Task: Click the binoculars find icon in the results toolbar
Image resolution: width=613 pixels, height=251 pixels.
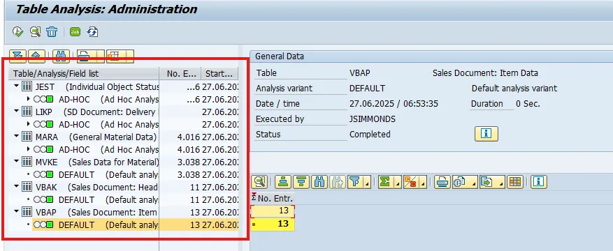Action: tap(319, 181)
